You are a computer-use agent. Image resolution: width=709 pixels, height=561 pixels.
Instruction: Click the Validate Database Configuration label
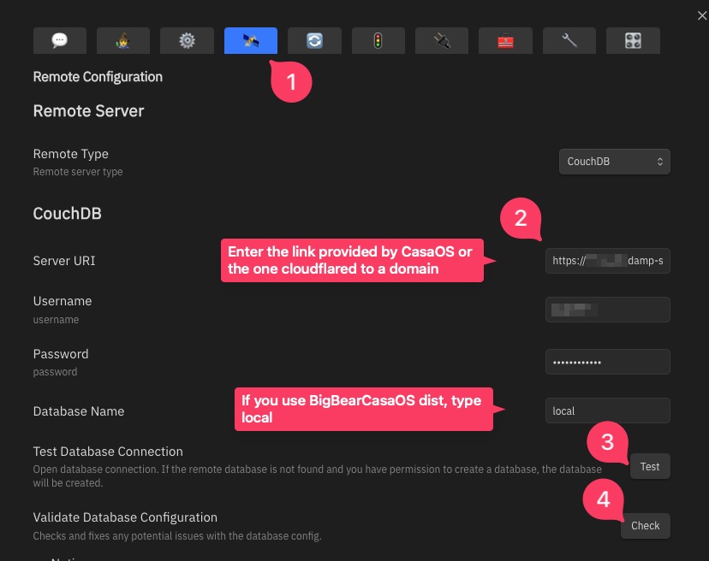coord(125,517)
